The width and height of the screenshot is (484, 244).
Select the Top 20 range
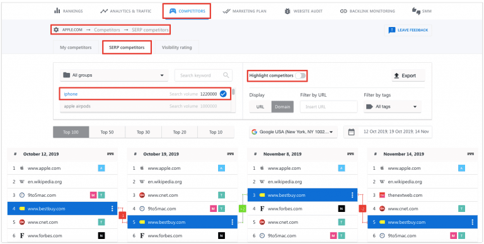point(180,132)
